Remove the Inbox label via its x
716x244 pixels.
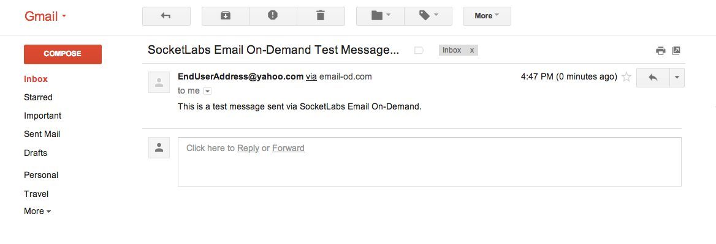click(x=471, y=50)
